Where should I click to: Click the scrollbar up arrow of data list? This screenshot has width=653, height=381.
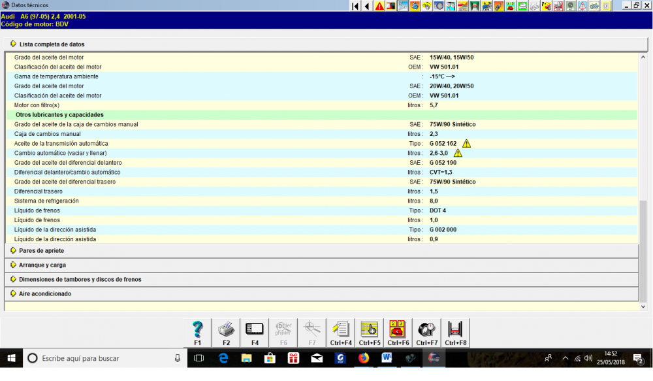(643, 57)
